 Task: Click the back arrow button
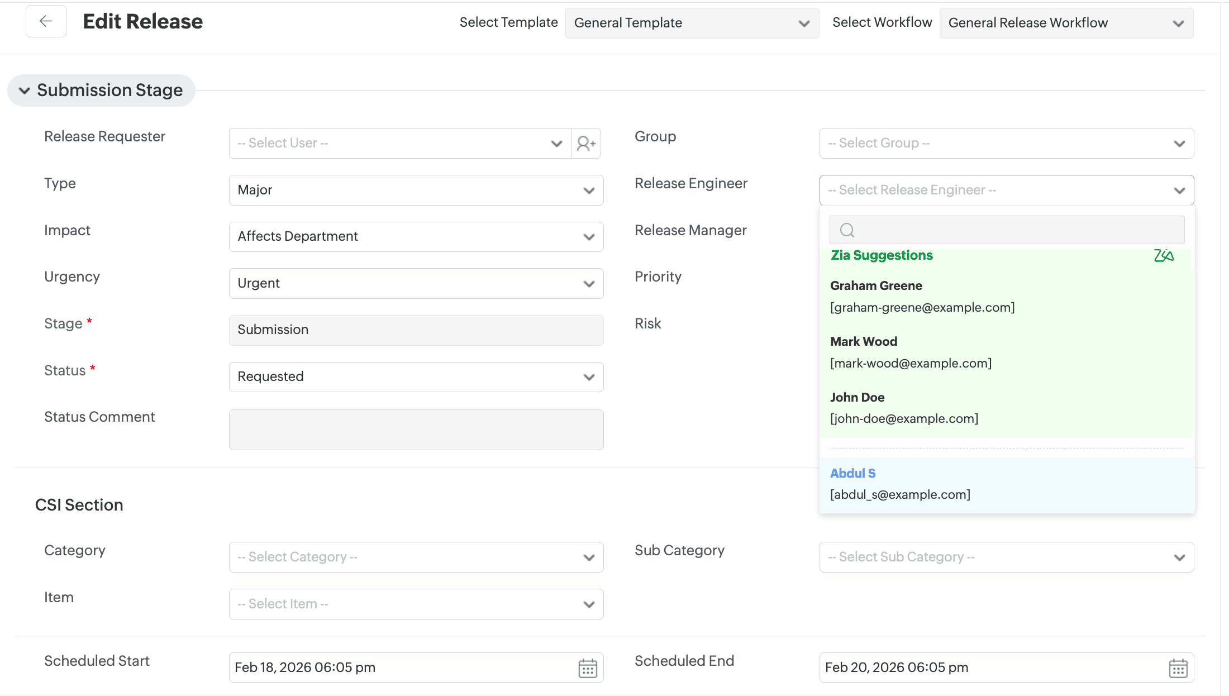tap(46, 21)
